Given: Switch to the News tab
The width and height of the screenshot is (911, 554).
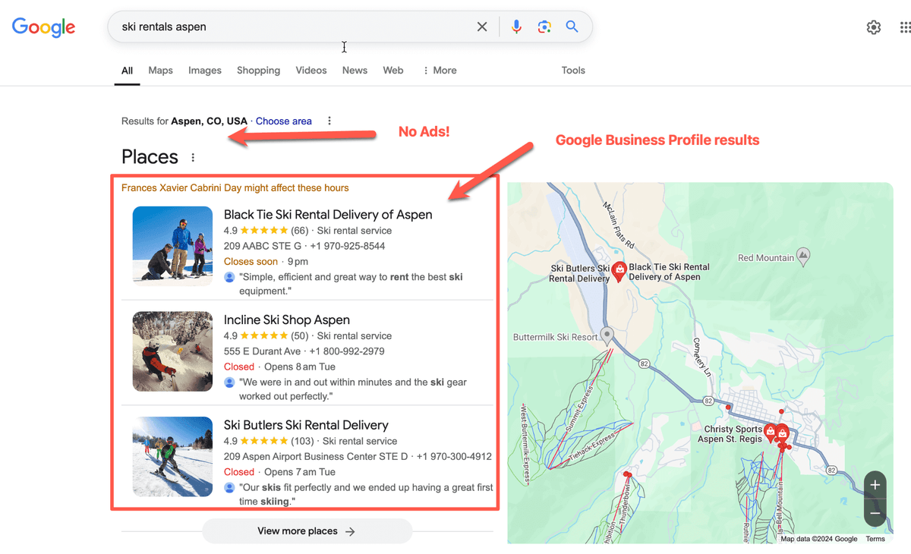Looking at the screenshot, I should pos(355,71).
